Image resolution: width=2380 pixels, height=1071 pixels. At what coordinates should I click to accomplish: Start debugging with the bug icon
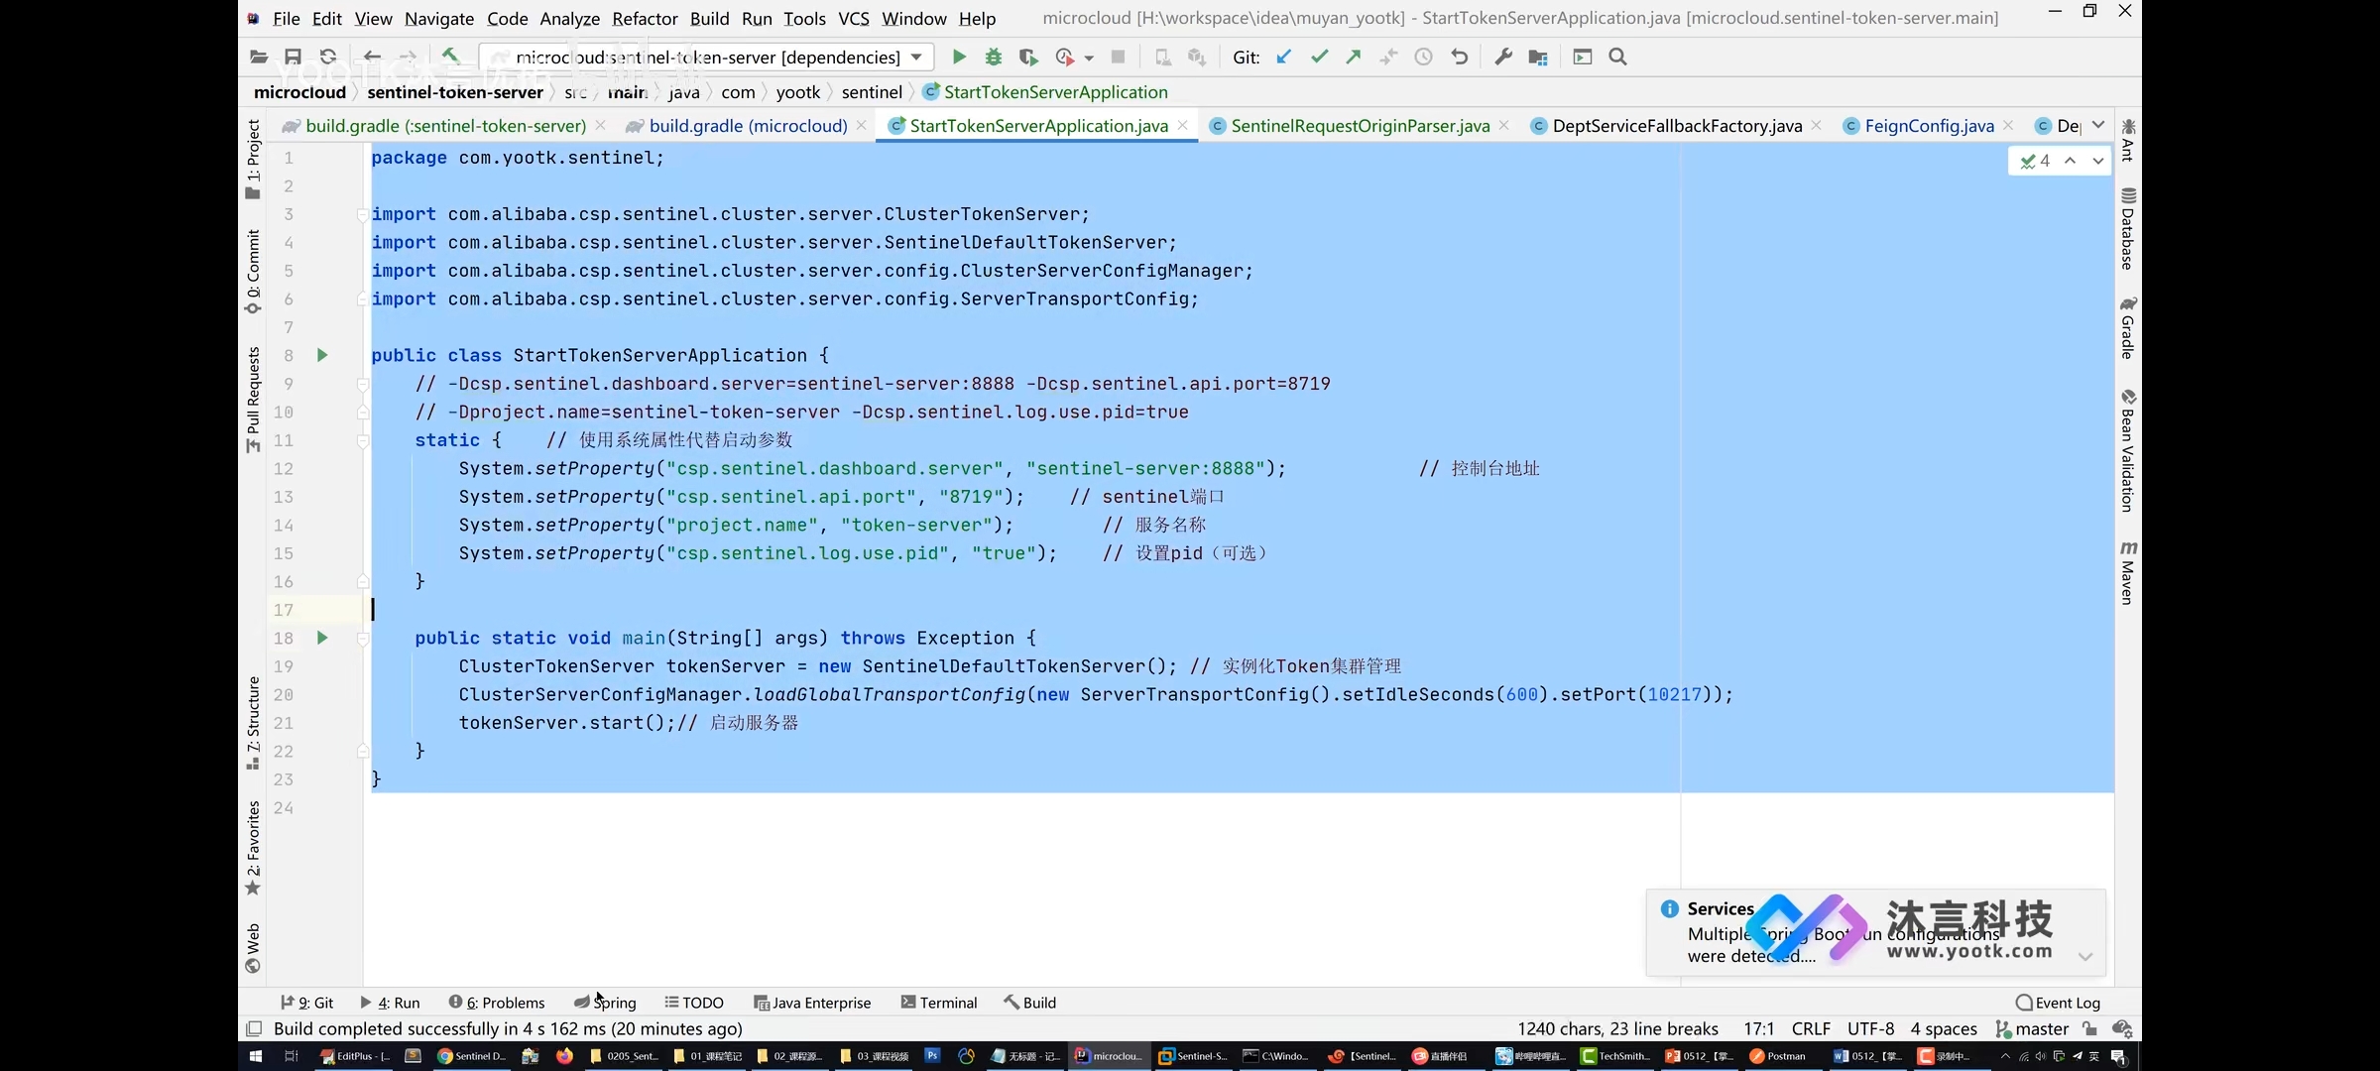pyautogui.click(x=994, y=58)
